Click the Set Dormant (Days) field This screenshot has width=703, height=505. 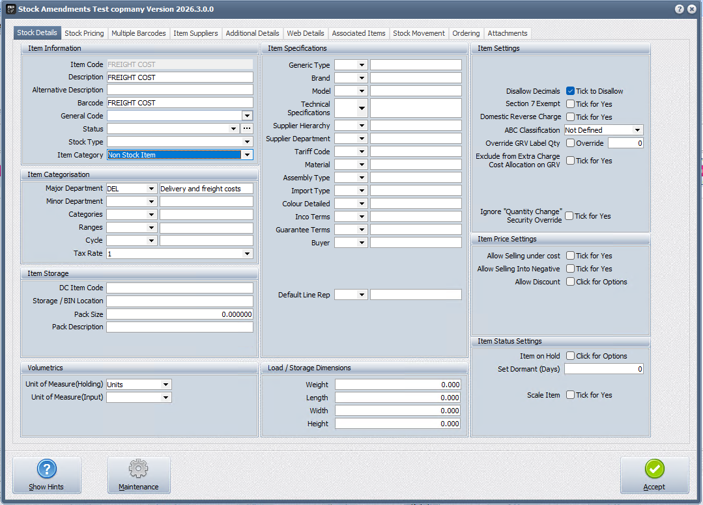(x=603, y=369)
